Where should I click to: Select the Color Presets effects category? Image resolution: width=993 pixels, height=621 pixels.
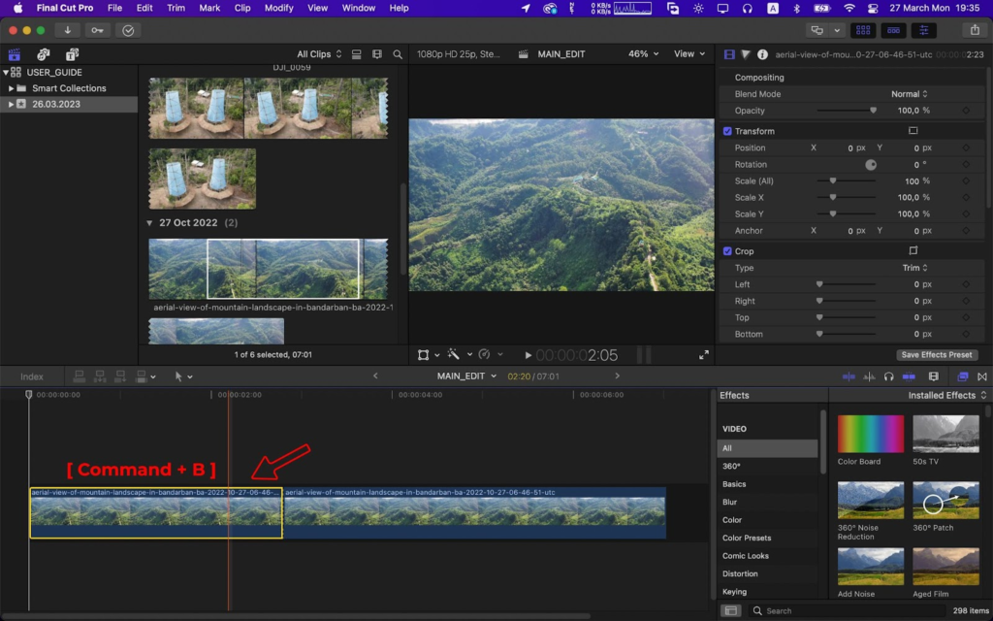747,538
